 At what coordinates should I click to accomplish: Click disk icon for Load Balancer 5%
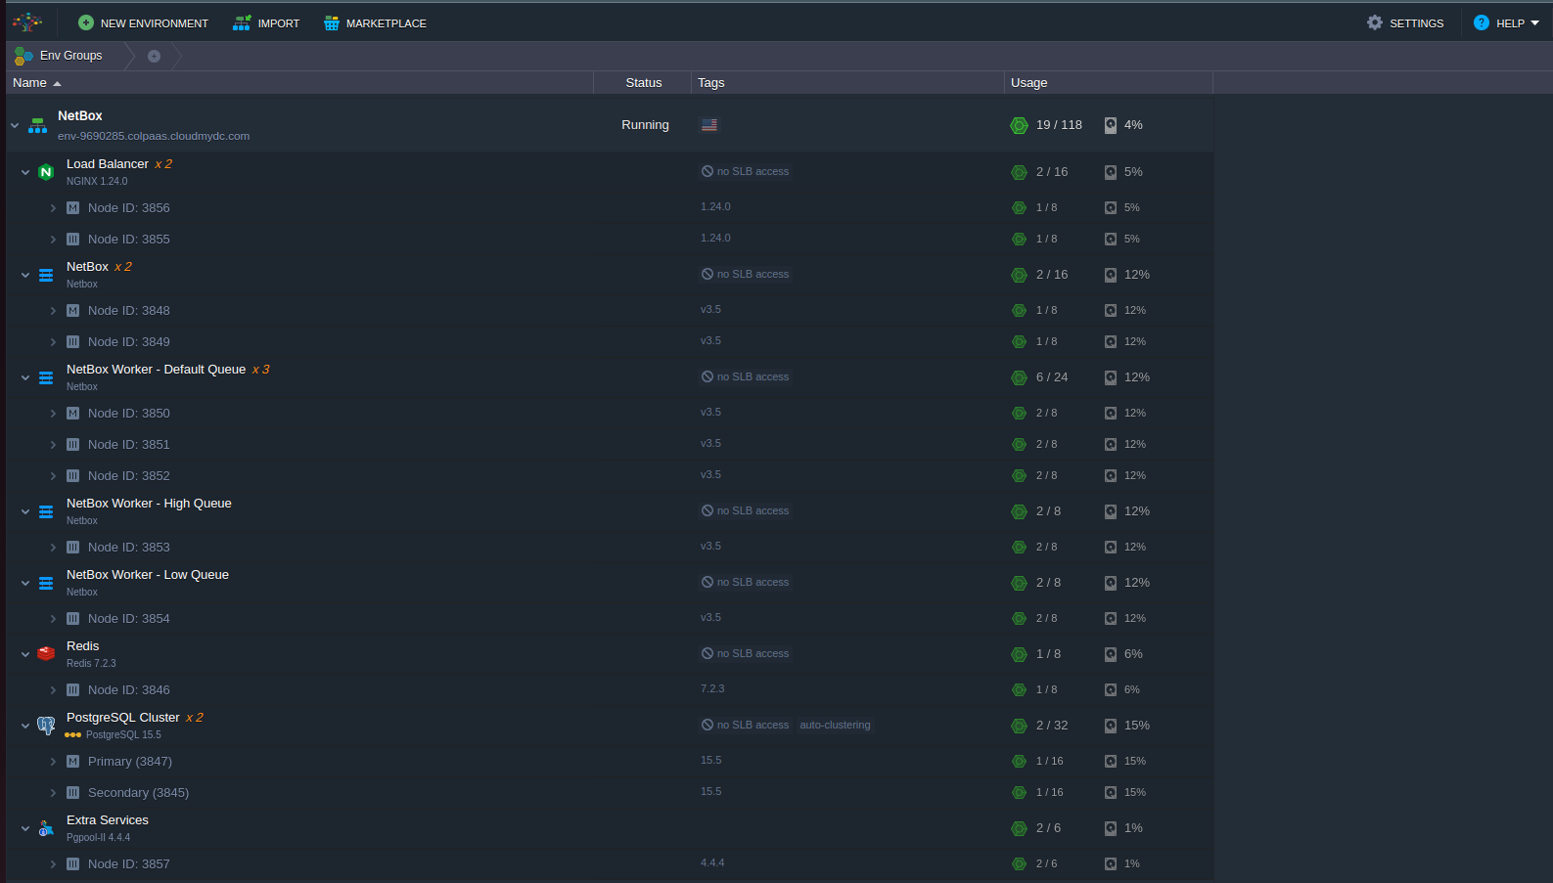pyautogui.click(x=1111, y=172)
